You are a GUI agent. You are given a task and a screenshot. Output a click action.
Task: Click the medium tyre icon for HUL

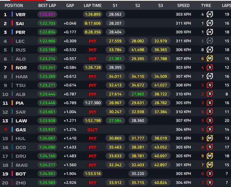tap(210, 138)
